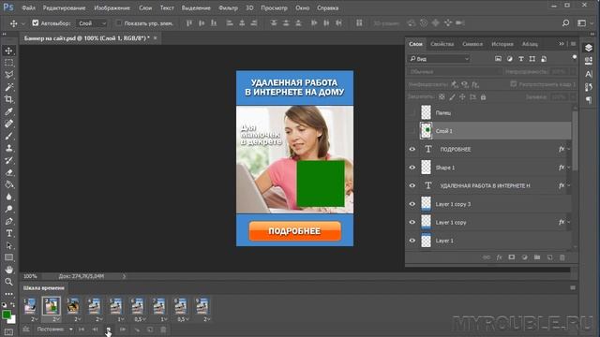
Task: Hide the Layer 1 layer
Action: click(x=412, y=241)
